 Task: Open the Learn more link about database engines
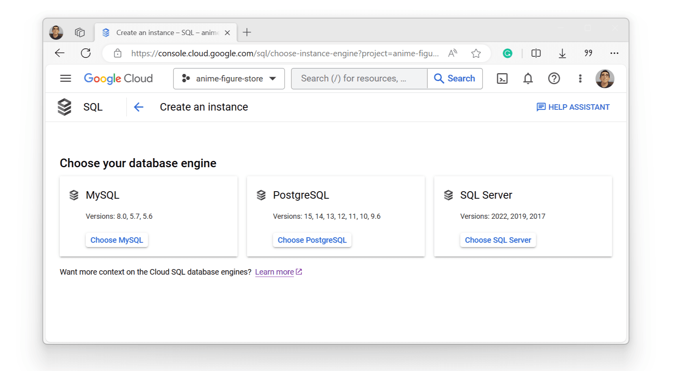tap(278, 272)
